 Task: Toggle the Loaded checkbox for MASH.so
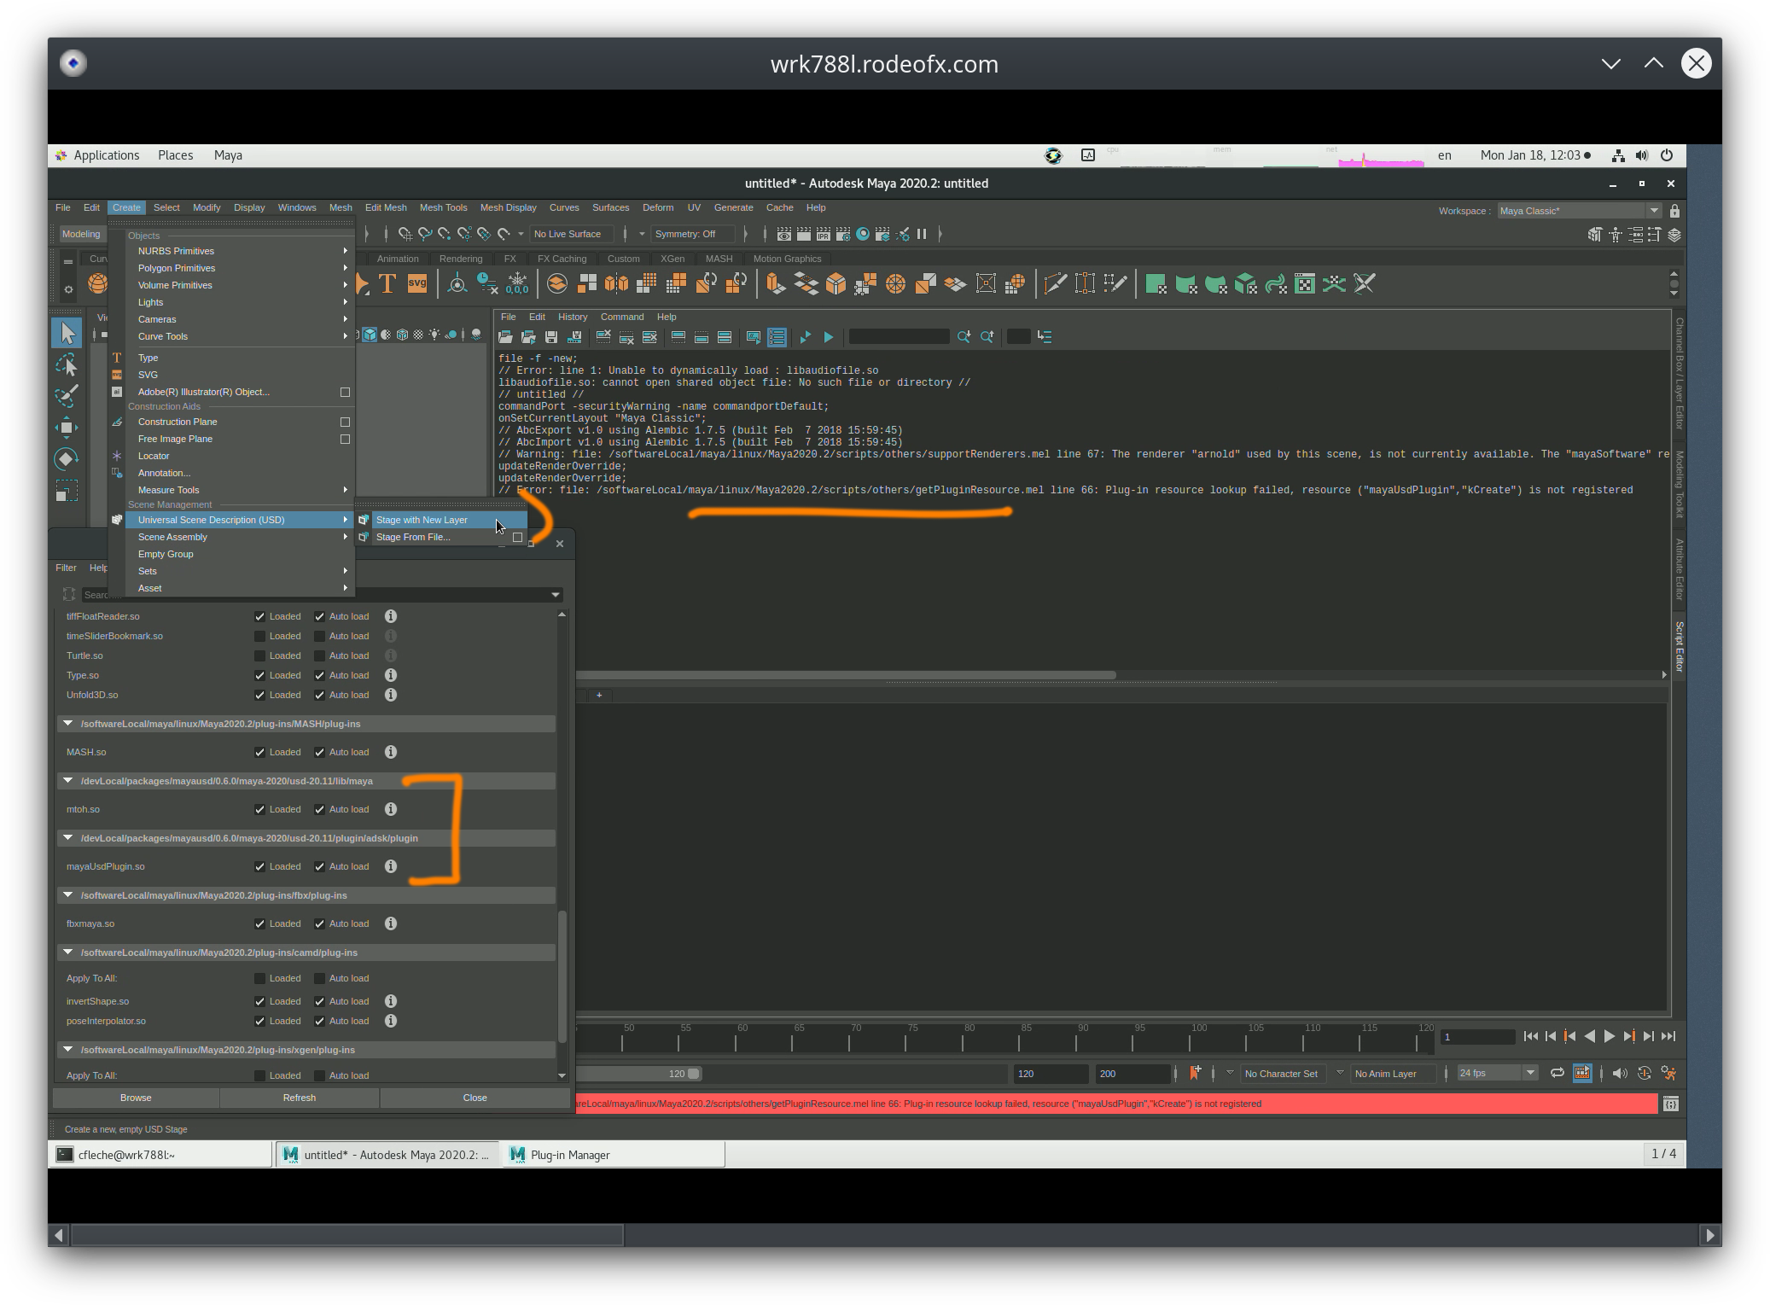tap(259, 752)
